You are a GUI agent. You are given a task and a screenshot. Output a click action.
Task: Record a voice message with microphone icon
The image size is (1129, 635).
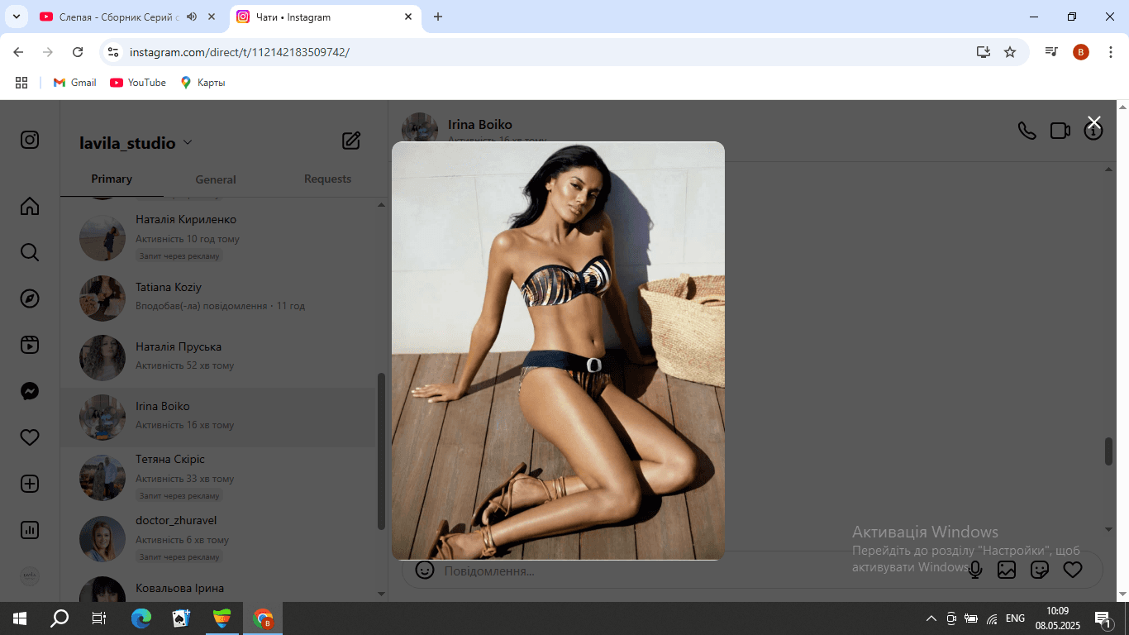point(975,570)
